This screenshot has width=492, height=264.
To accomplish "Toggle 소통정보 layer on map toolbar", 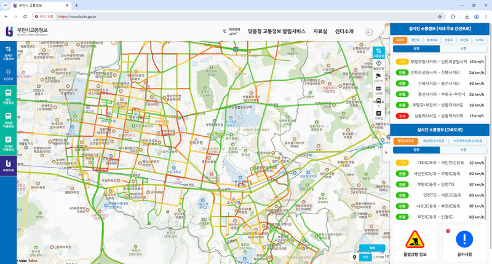I will 379,53.
